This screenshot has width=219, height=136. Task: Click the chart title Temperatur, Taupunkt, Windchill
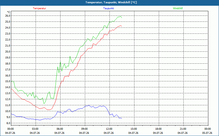point(111,2)
